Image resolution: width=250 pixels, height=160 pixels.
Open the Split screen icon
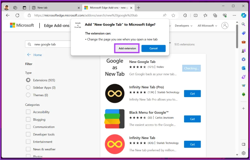[x=196, y=16]
